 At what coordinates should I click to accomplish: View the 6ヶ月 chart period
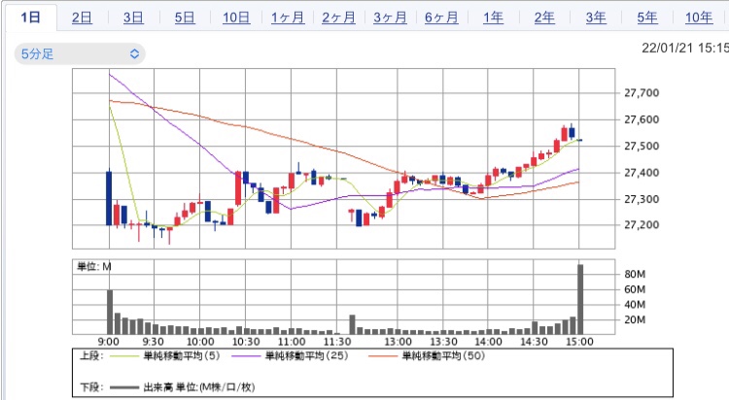point(441,17)
